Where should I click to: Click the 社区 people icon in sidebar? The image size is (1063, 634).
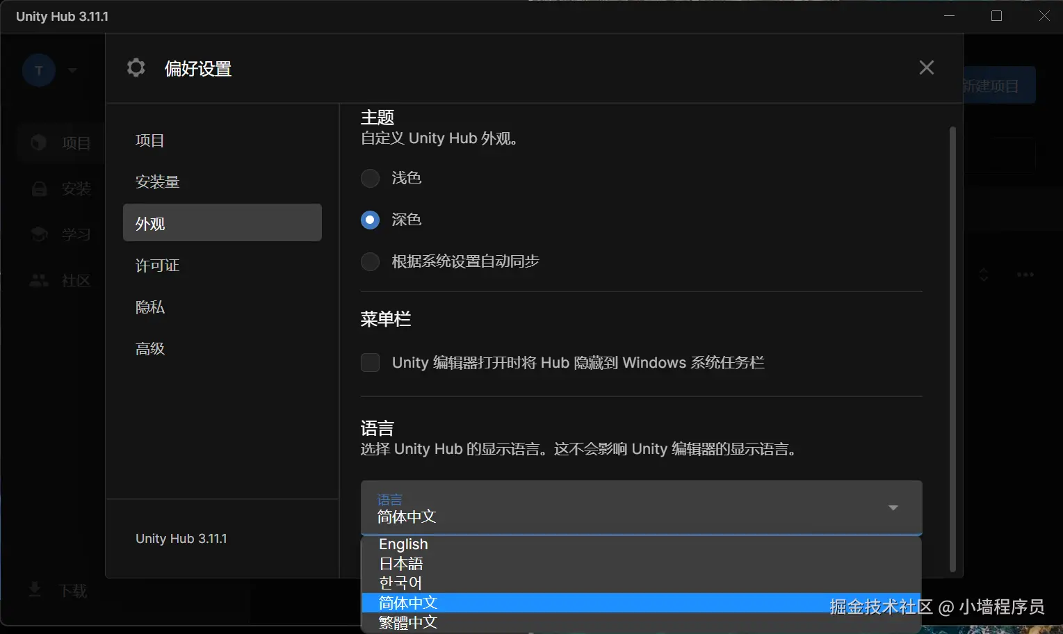[x=39, y=280]
